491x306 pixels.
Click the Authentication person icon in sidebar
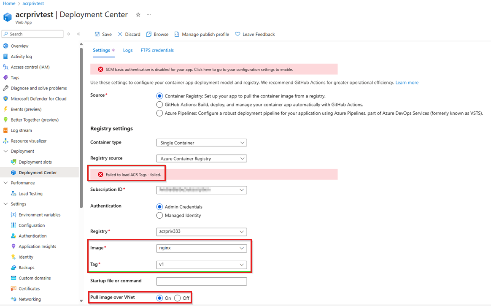13,236
